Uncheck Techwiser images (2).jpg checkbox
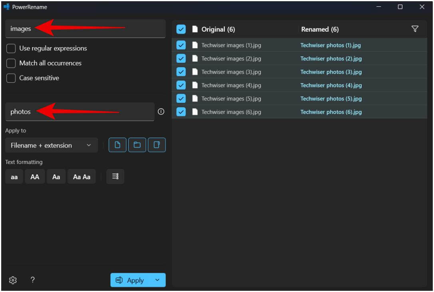This screenshot has width=434, height=292. tap(181, 58)
